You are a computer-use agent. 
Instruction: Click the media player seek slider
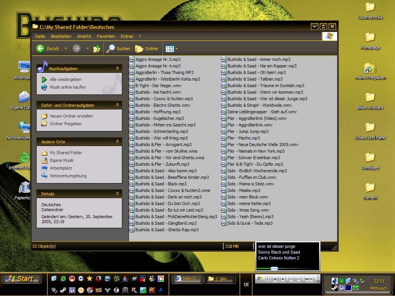[x=274, y=268]
